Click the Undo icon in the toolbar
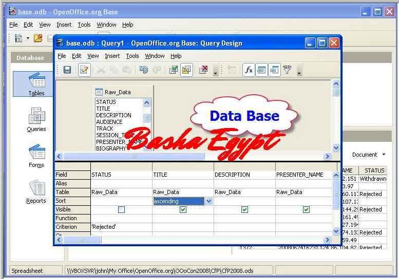The image size is (399, 279). (x=143, y=70)
